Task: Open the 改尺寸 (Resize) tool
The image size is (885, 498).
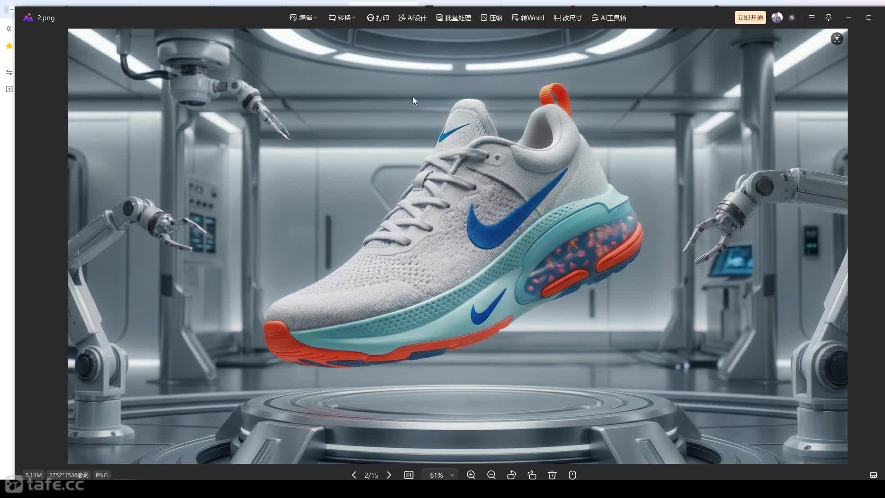Action: coord(568,18)
